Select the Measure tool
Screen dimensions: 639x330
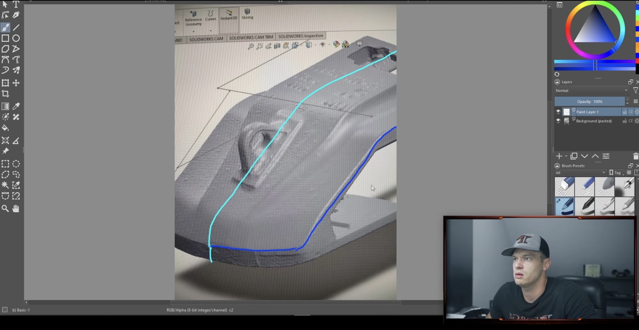click(16, 140)
